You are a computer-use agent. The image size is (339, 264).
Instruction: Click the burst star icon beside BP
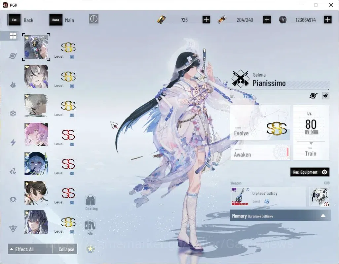pos(326,96)
